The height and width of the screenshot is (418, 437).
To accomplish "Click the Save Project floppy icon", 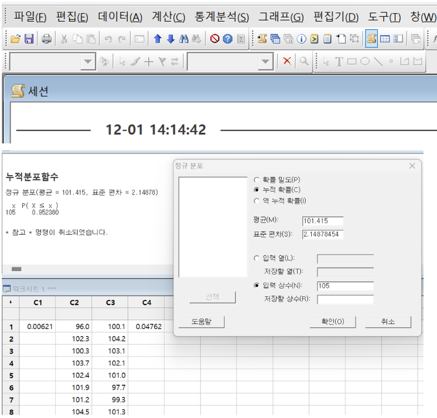I will [x=29, y=39].
